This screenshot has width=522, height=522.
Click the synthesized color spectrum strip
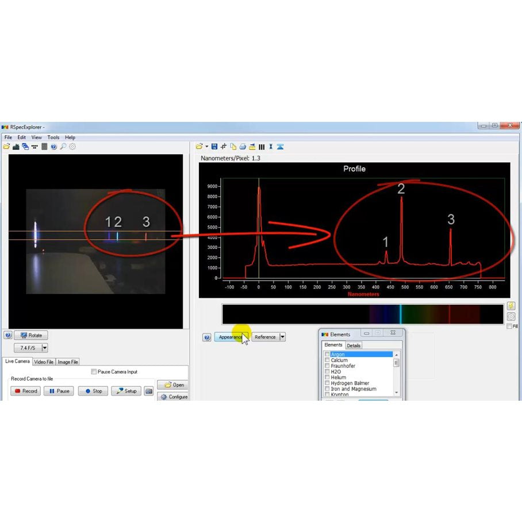point(362,313)
